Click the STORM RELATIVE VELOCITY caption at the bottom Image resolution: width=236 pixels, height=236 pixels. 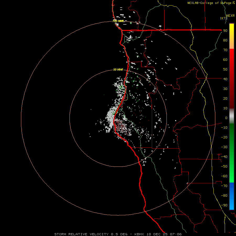click(118, 234)
